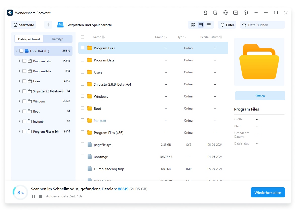The image size is (296, 211).
Task: Expand Snipaste-2.8.8-Beta-x64 in the tree
Action: [x=20, y=91]
